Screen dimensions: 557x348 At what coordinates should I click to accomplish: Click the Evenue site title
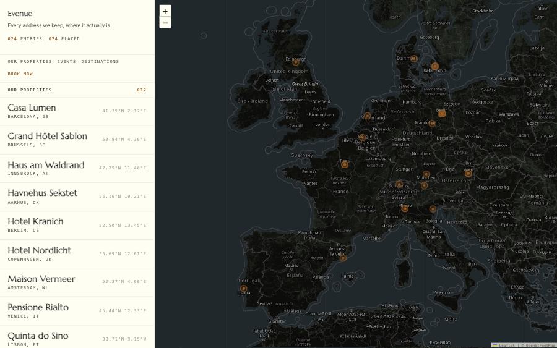coord(20,14)
